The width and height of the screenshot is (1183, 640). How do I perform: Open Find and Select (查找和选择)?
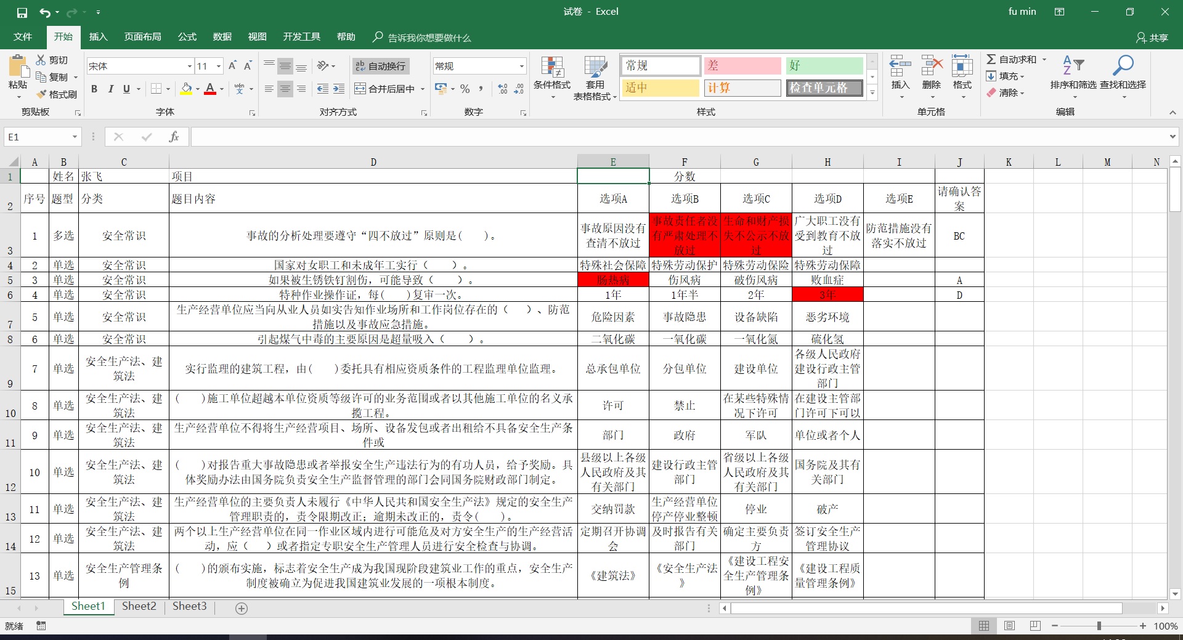click(1123, 77)
